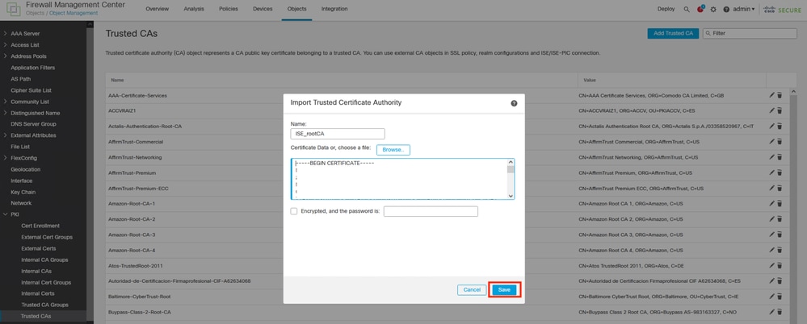Open the red notifications alert icon

(700, 9)
